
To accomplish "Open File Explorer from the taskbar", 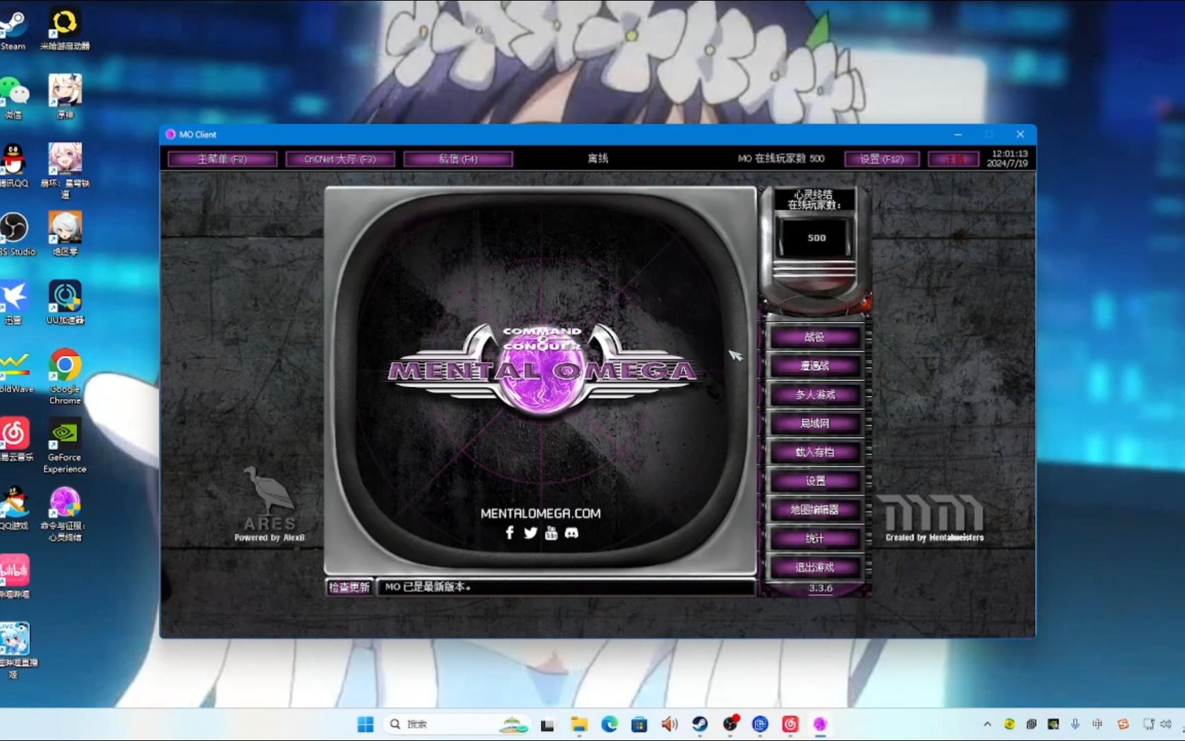I will click(x=579, y=724).
